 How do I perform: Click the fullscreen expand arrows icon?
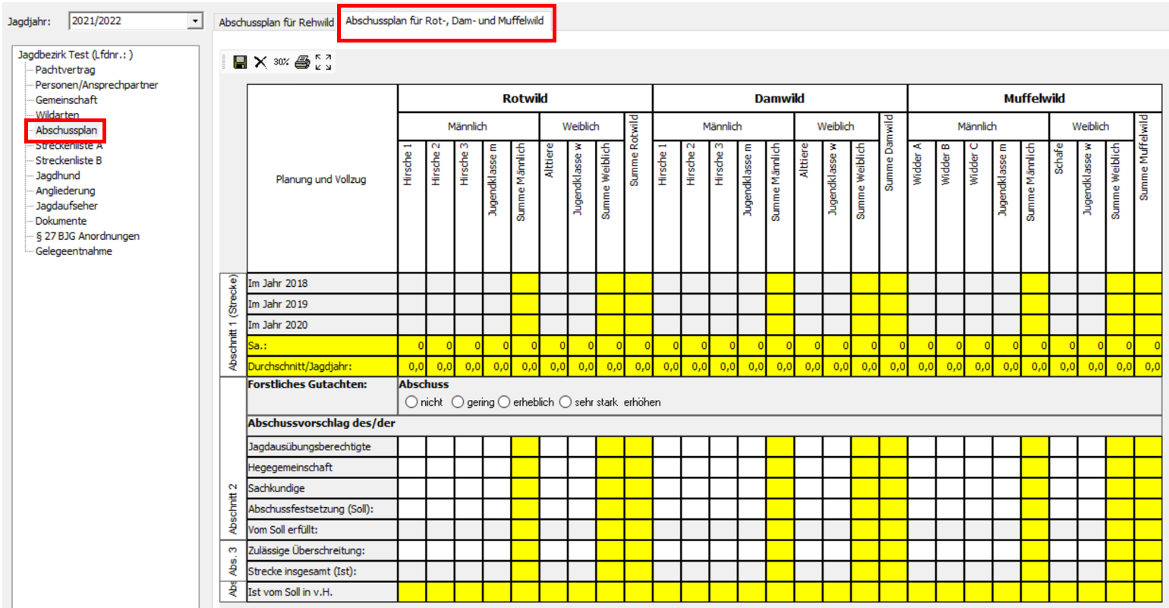point(323,62)
